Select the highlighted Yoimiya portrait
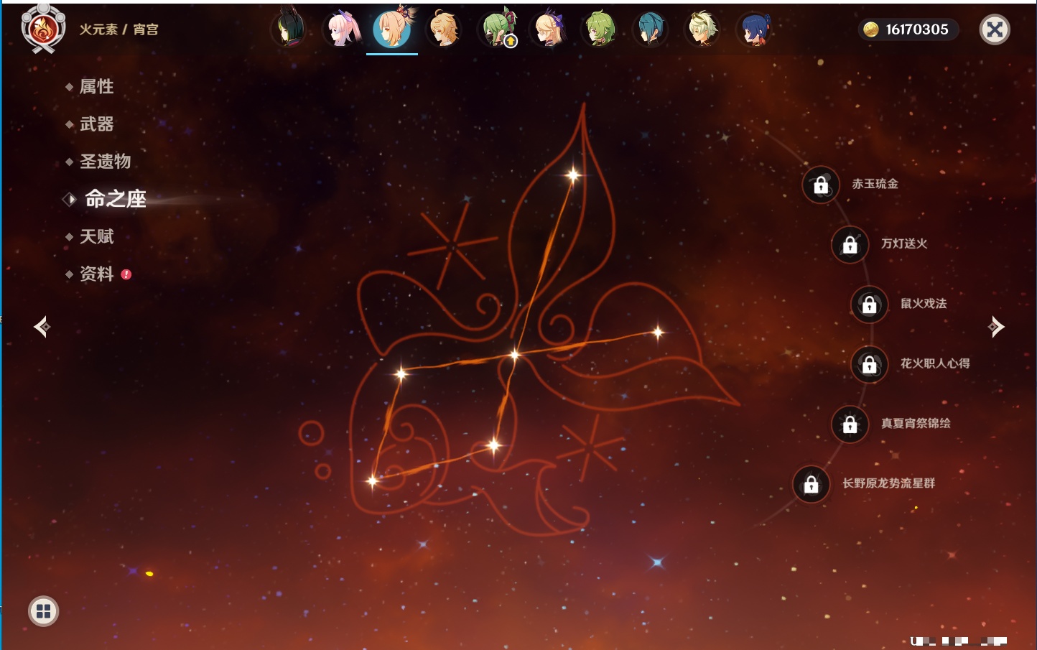1037x650 pixels. click(392, 29)
